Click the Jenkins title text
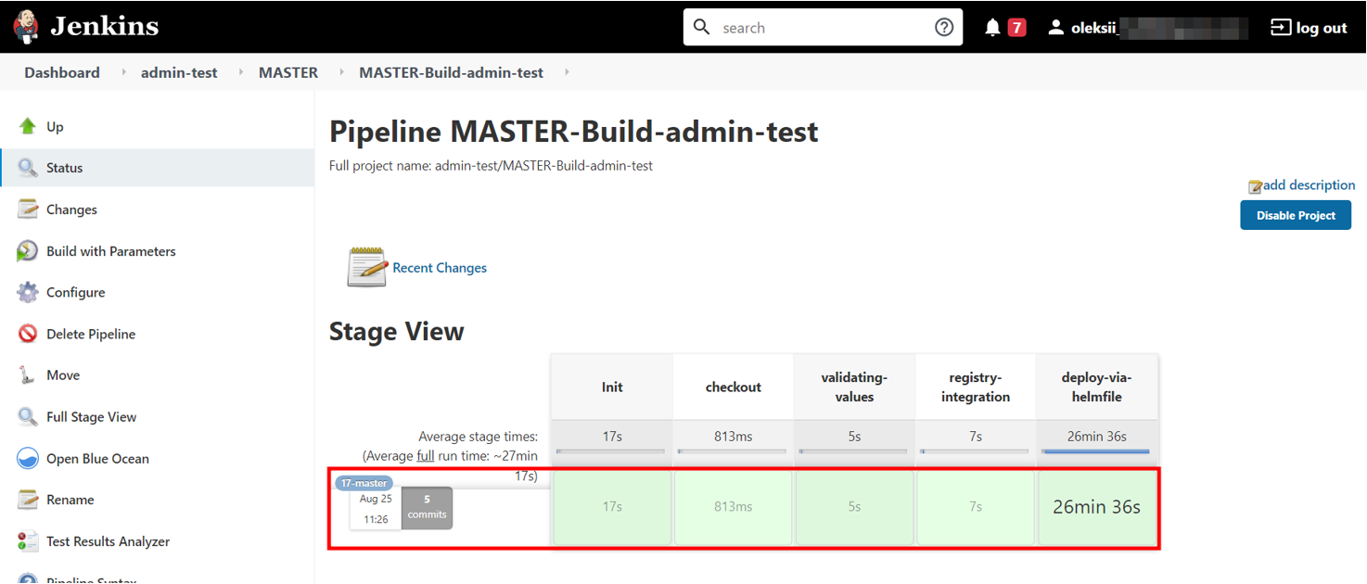Image resolution: width=1367 pixels, height=584 pixels. (x=105, y=26)
